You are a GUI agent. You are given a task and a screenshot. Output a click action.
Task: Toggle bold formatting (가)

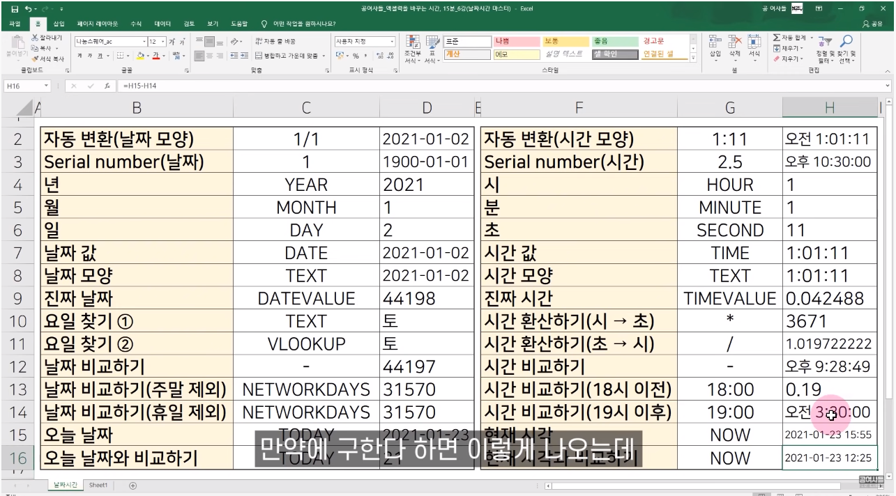[79, 56]
